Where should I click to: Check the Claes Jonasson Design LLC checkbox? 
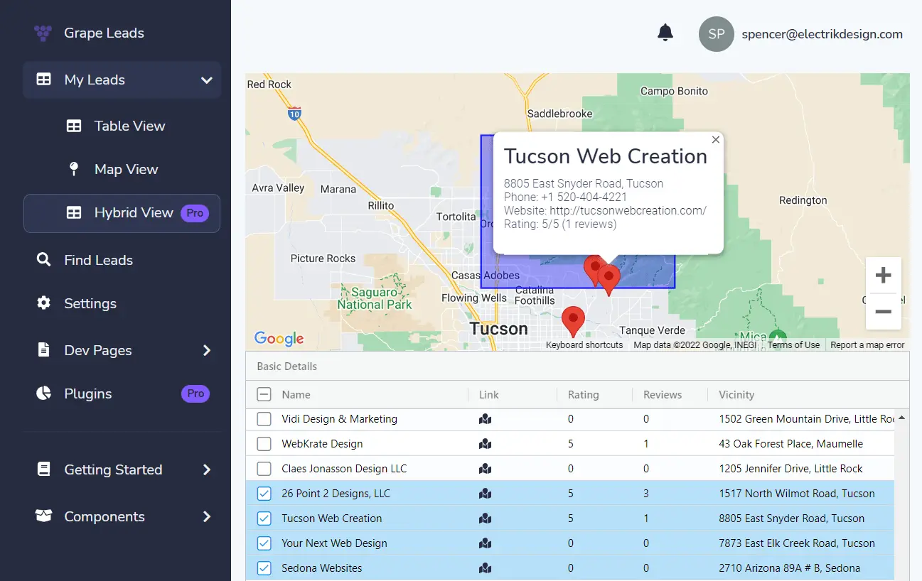coord(264,469)
